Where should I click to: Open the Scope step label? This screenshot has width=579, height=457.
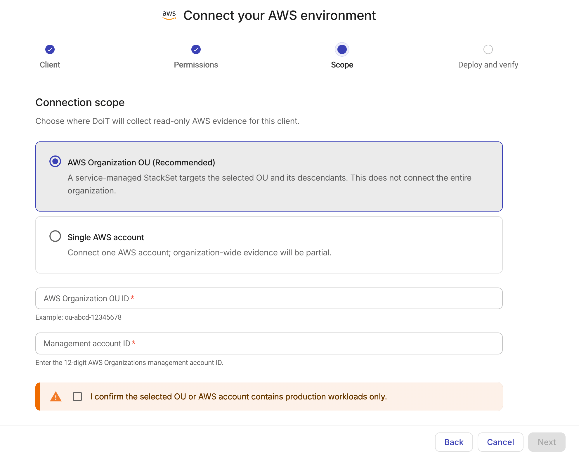[342, 65]
